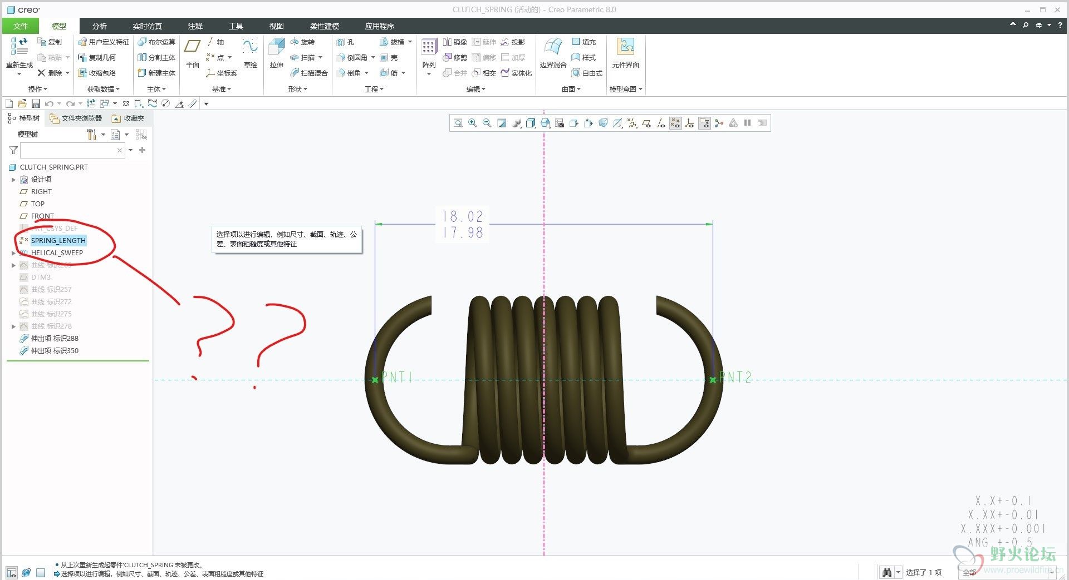
Task: Expand the HELICAL_SWEEP tree node
Action: 13,253
